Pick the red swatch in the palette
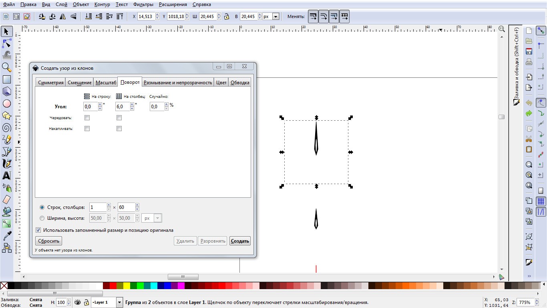Image resolution: width=547 pixels, height=308 pixels. (113, 286)
